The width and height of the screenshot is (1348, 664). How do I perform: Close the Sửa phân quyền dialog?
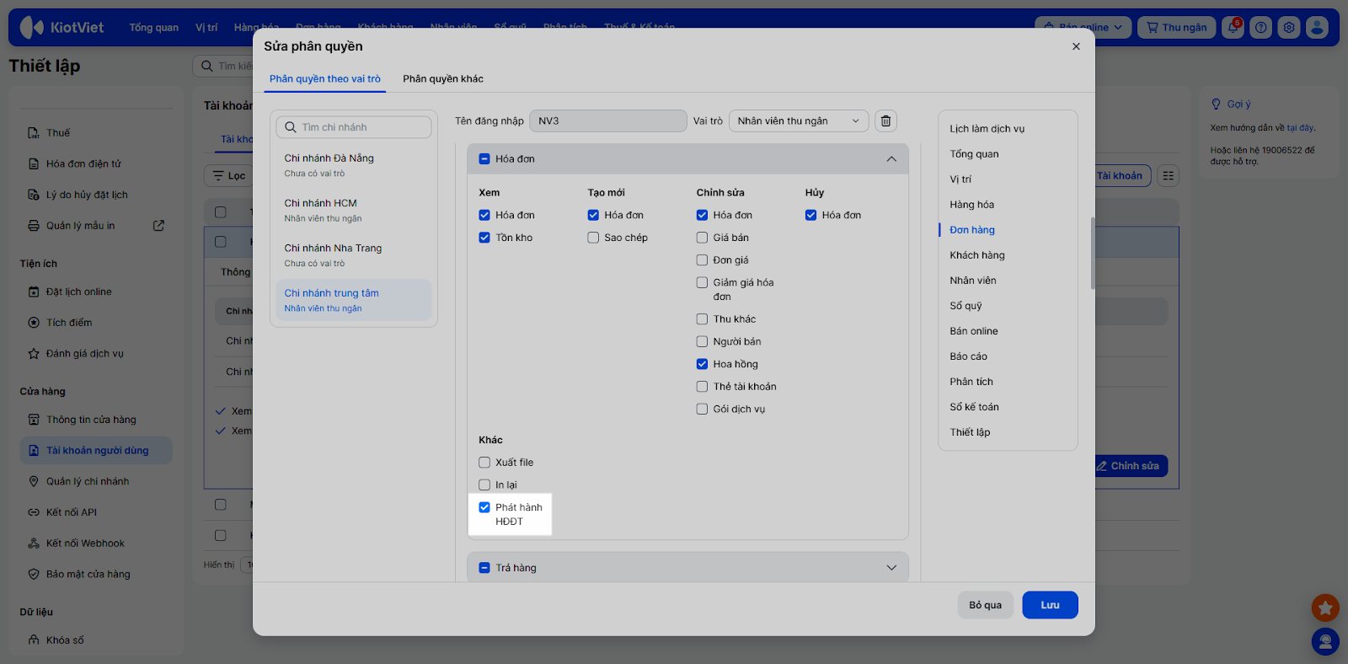(1076, 46)
